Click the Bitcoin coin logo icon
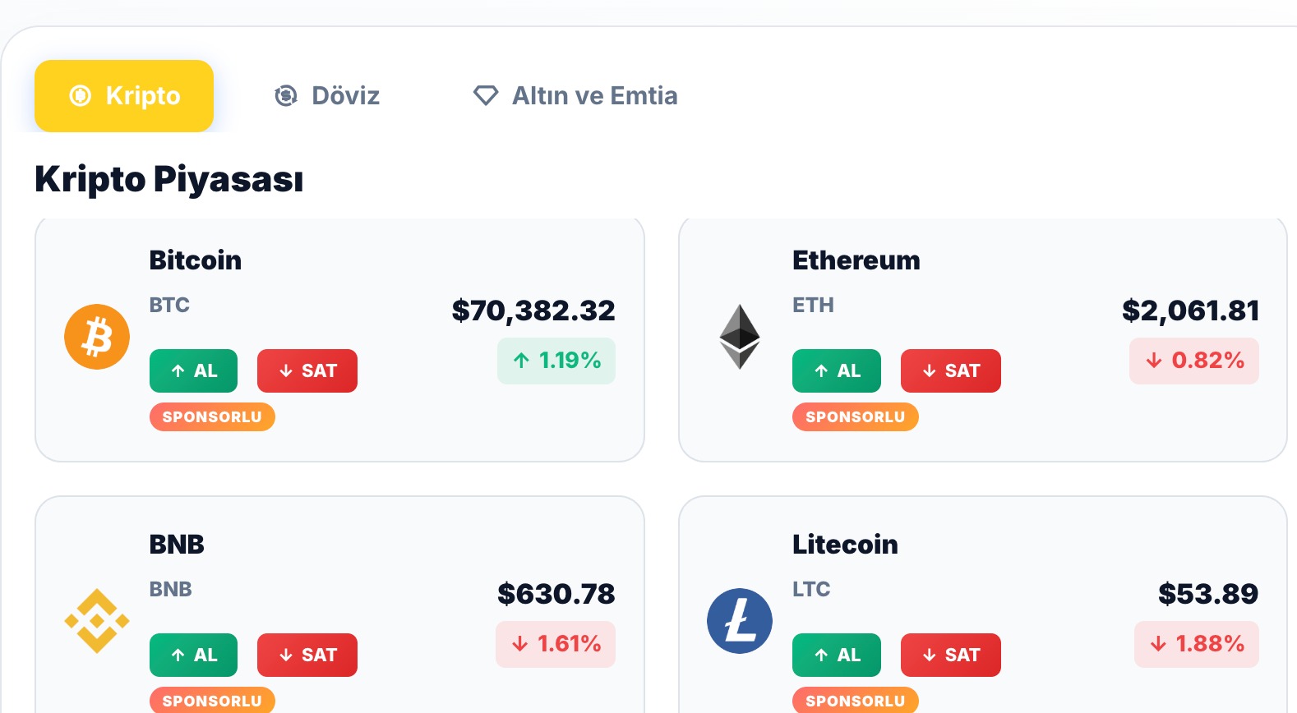Viewport: 1297px width, 713px height. point(96,336)
